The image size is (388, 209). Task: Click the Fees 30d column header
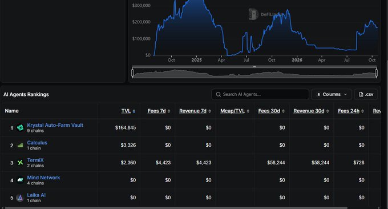(269, 111)
